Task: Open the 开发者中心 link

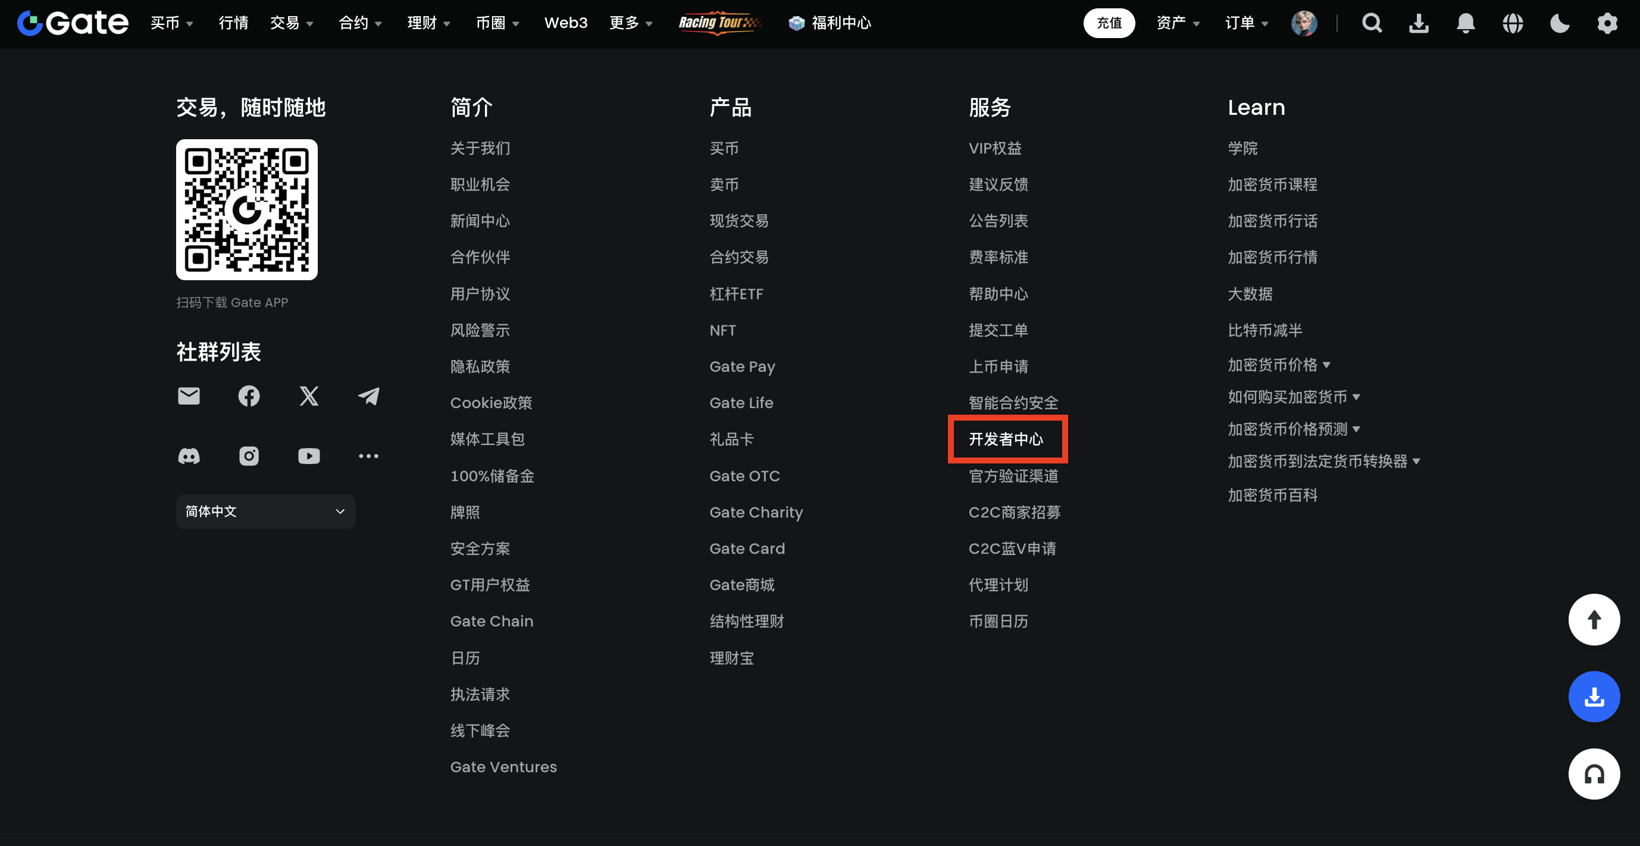Action: (1006, 439)
